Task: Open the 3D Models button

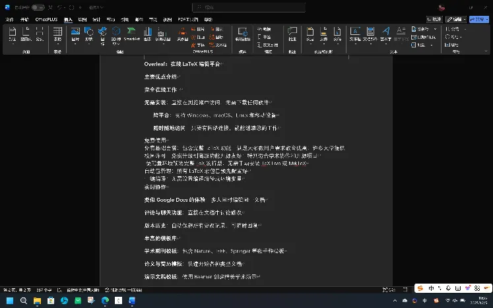Action: [x=116, y=36]
